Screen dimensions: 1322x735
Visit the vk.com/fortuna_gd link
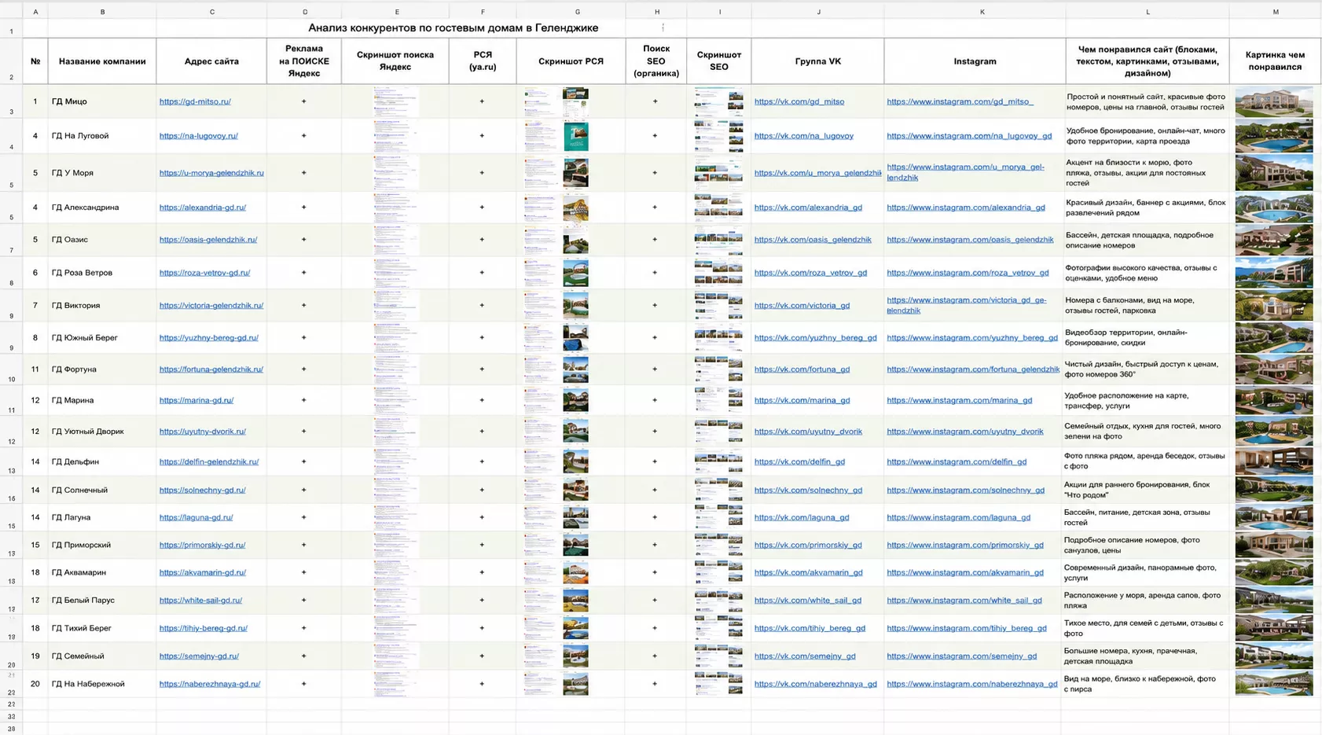(802, 369)
